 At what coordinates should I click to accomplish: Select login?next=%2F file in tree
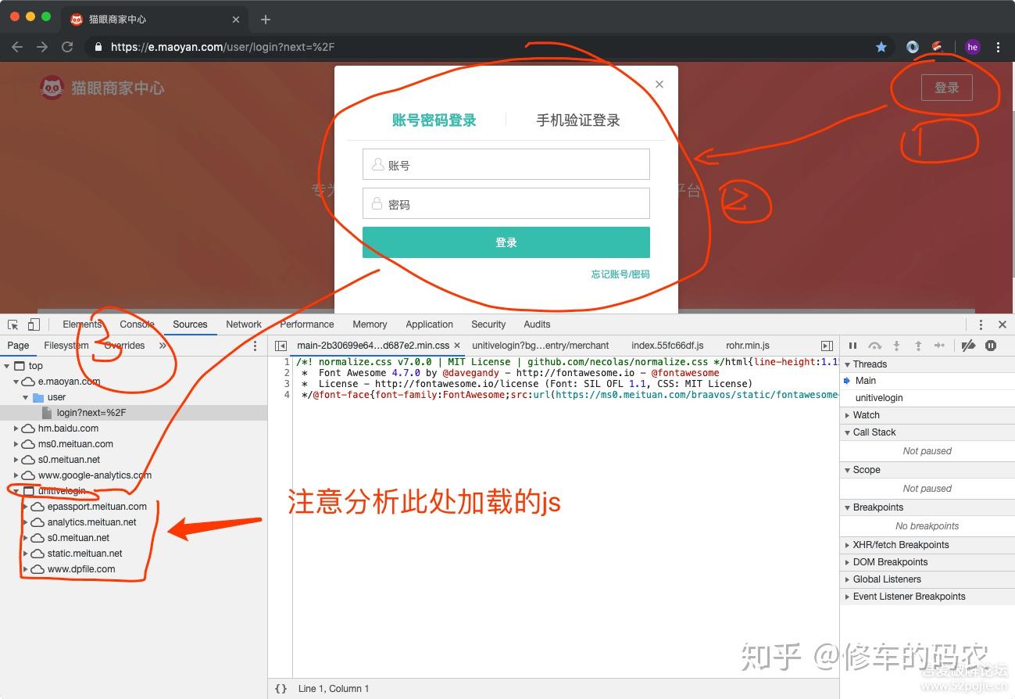tap(91, 413)
